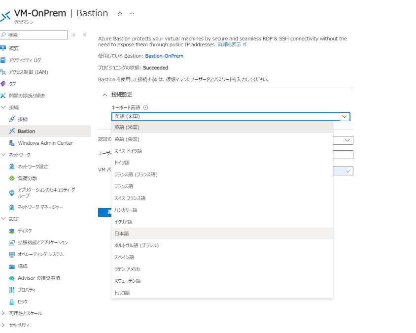Click the info icon next to キーボード言語
This screenshot has height=333, width=416.
pos(146,107)
